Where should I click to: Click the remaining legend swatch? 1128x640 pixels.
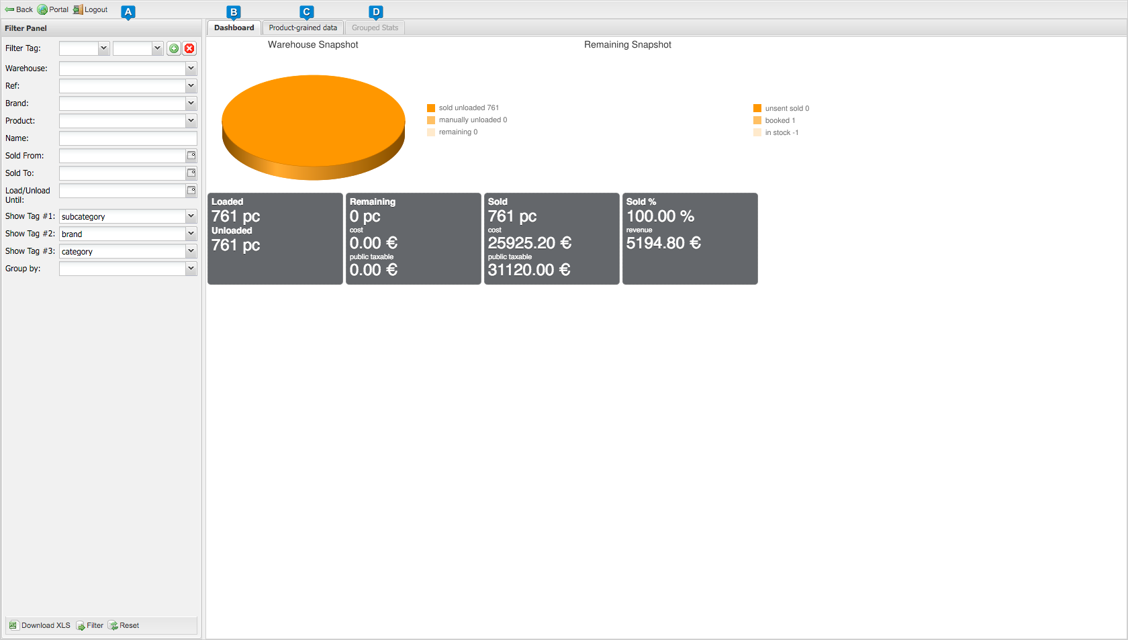pos(431,132)
